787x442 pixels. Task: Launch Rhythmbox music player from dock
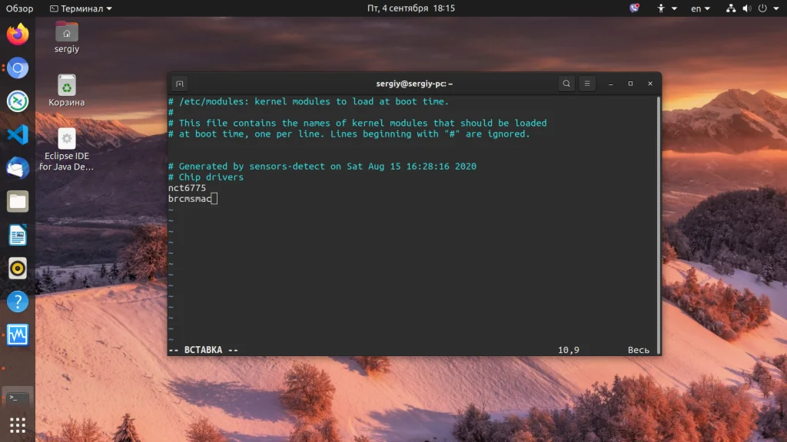(x=18, y=268)
